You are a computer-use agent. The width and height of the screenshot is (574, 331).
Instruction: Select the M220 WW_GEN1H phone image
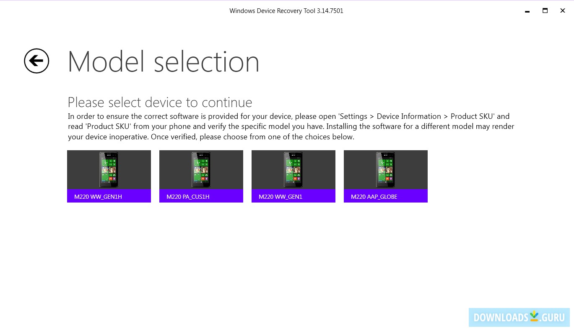click(109, 169)
